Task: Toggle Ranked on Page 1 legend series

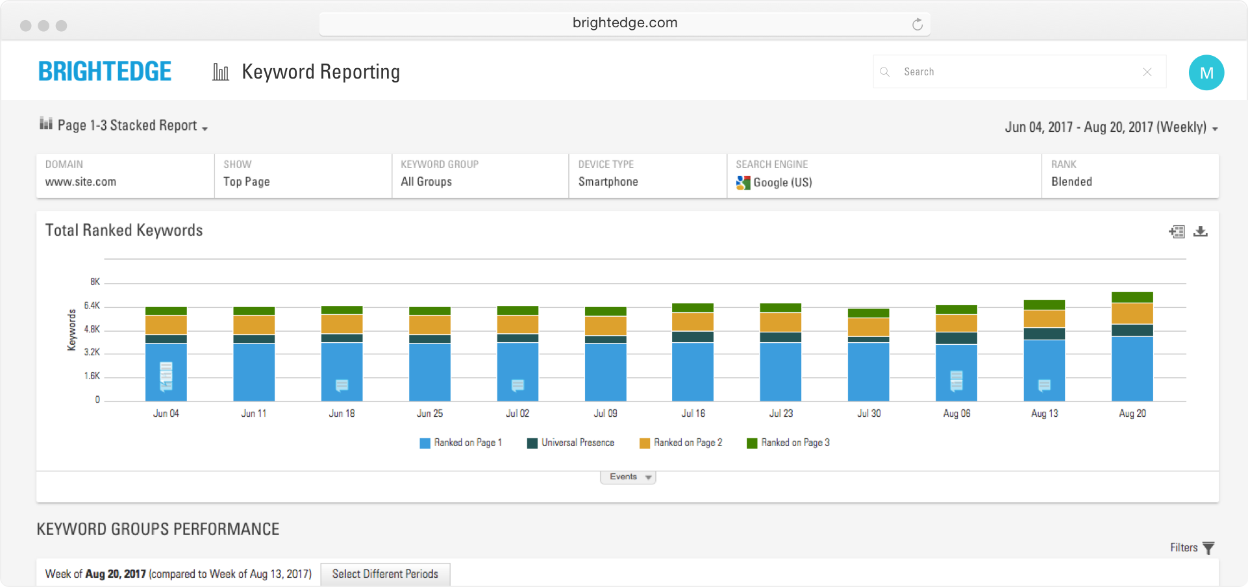Action: [x=461, y=443]
